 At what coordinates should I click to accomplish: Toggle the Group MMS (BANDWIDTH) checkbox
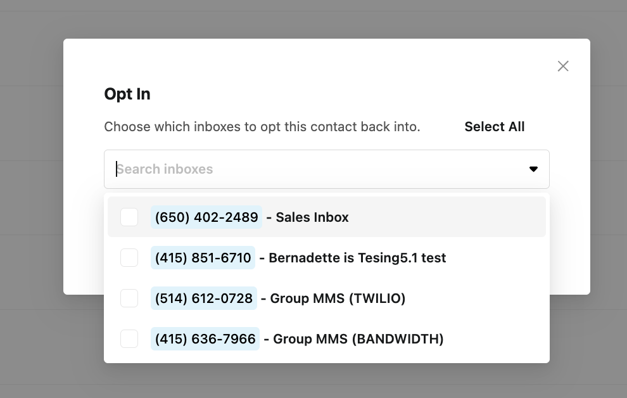coord(129,339)
